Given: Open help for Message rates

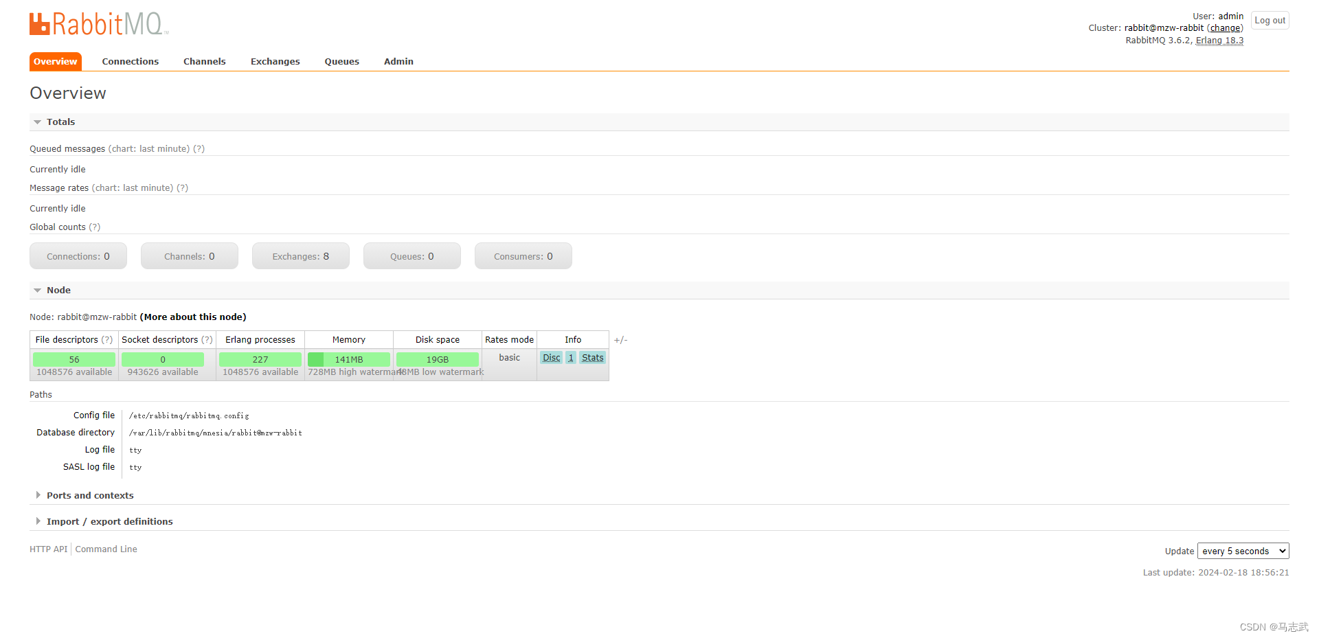Looking at the screenshot, I should pyautogui.click(x=182, y=188).
